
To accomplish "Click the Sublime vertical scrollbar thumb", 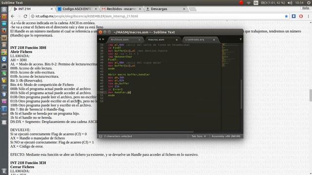I will tap(241, 94).
